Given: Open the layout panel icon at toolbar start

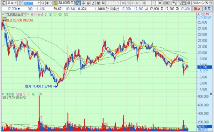Looking at the screenshot, I should click(4, 3).
